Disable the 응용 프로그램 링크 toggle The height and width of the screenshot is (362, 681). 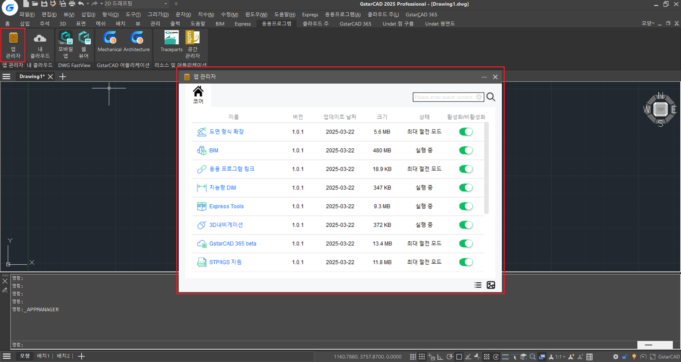pyautogui.click(x=466, y=169)
